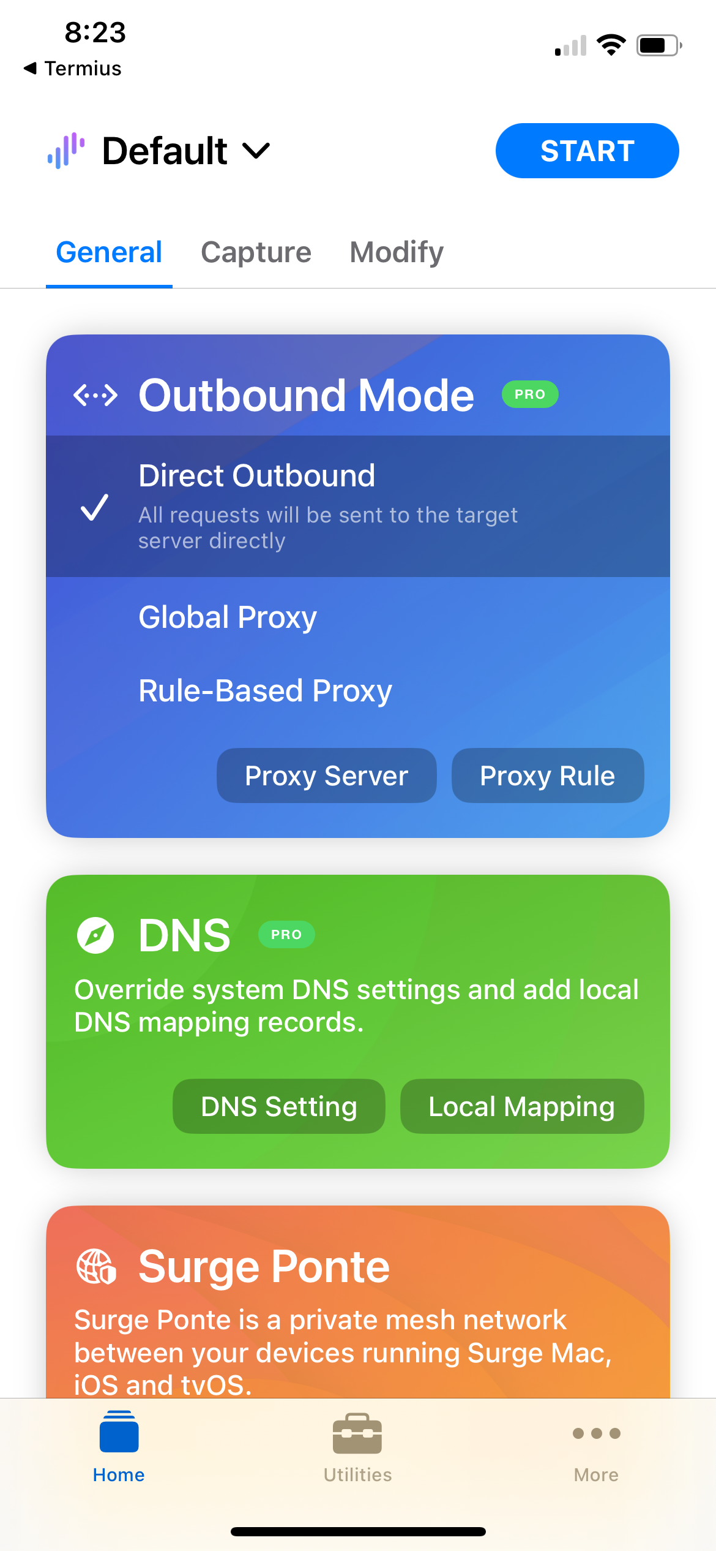The width and height of the screenshot is (716, 1551).
Task: Tap the home indicator bar
Action: point(358,1531)
